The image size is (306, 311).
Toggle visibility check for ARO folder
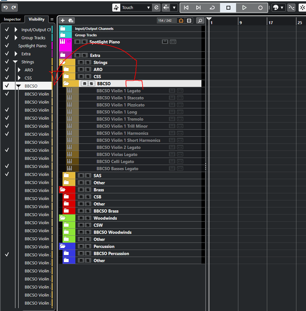pos(7,69)
